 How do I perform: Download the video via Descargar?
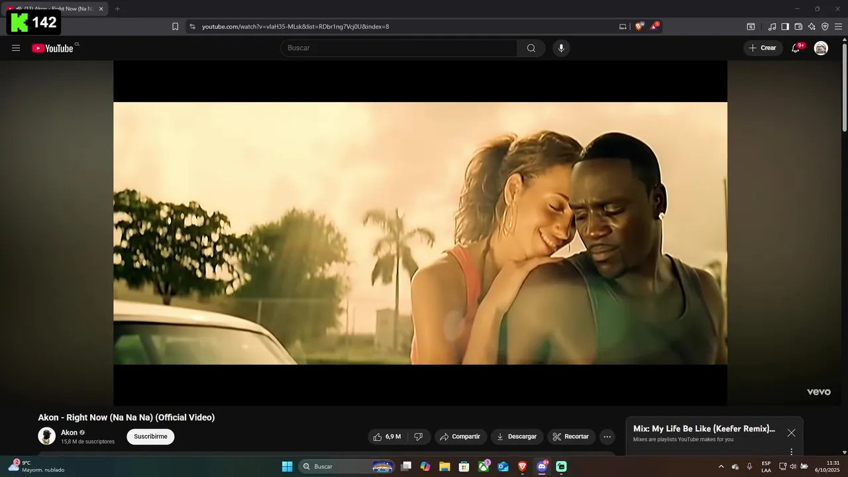[x=517, y=437]
